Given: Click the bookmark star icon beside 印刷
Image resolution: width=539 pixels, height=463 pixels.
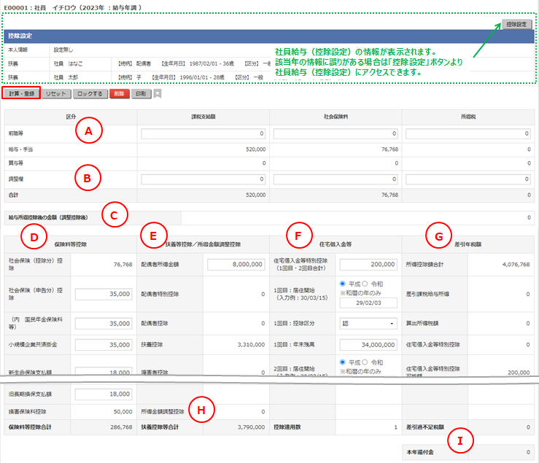Looking at the screenshot, I should click(158, 94).
